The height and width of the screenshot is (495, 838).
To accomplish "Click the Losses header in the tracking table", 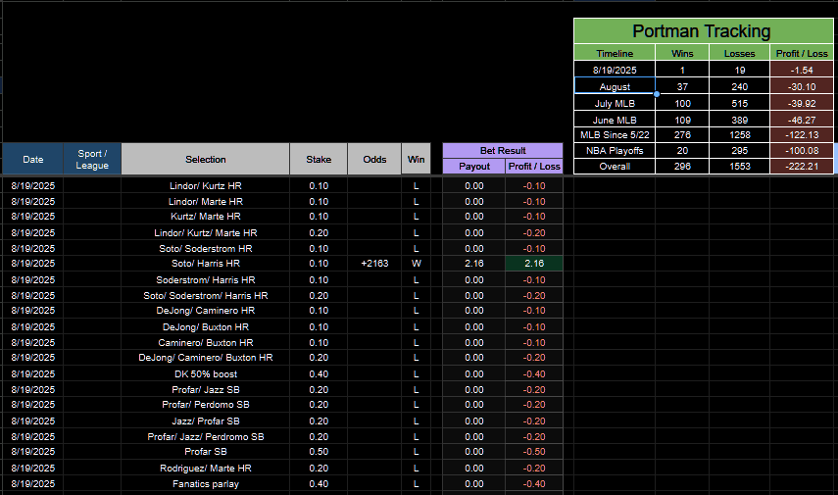I will click(739, 53).
